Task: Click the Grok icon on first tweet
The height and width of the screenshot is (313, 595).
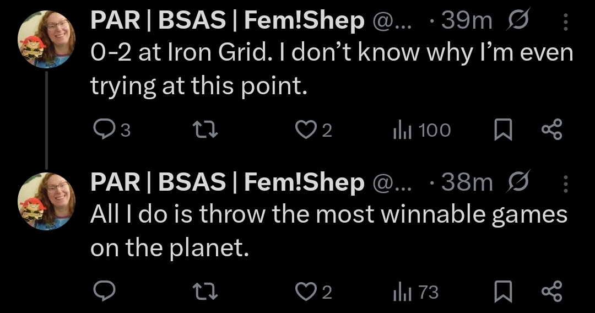Action: 518,19
